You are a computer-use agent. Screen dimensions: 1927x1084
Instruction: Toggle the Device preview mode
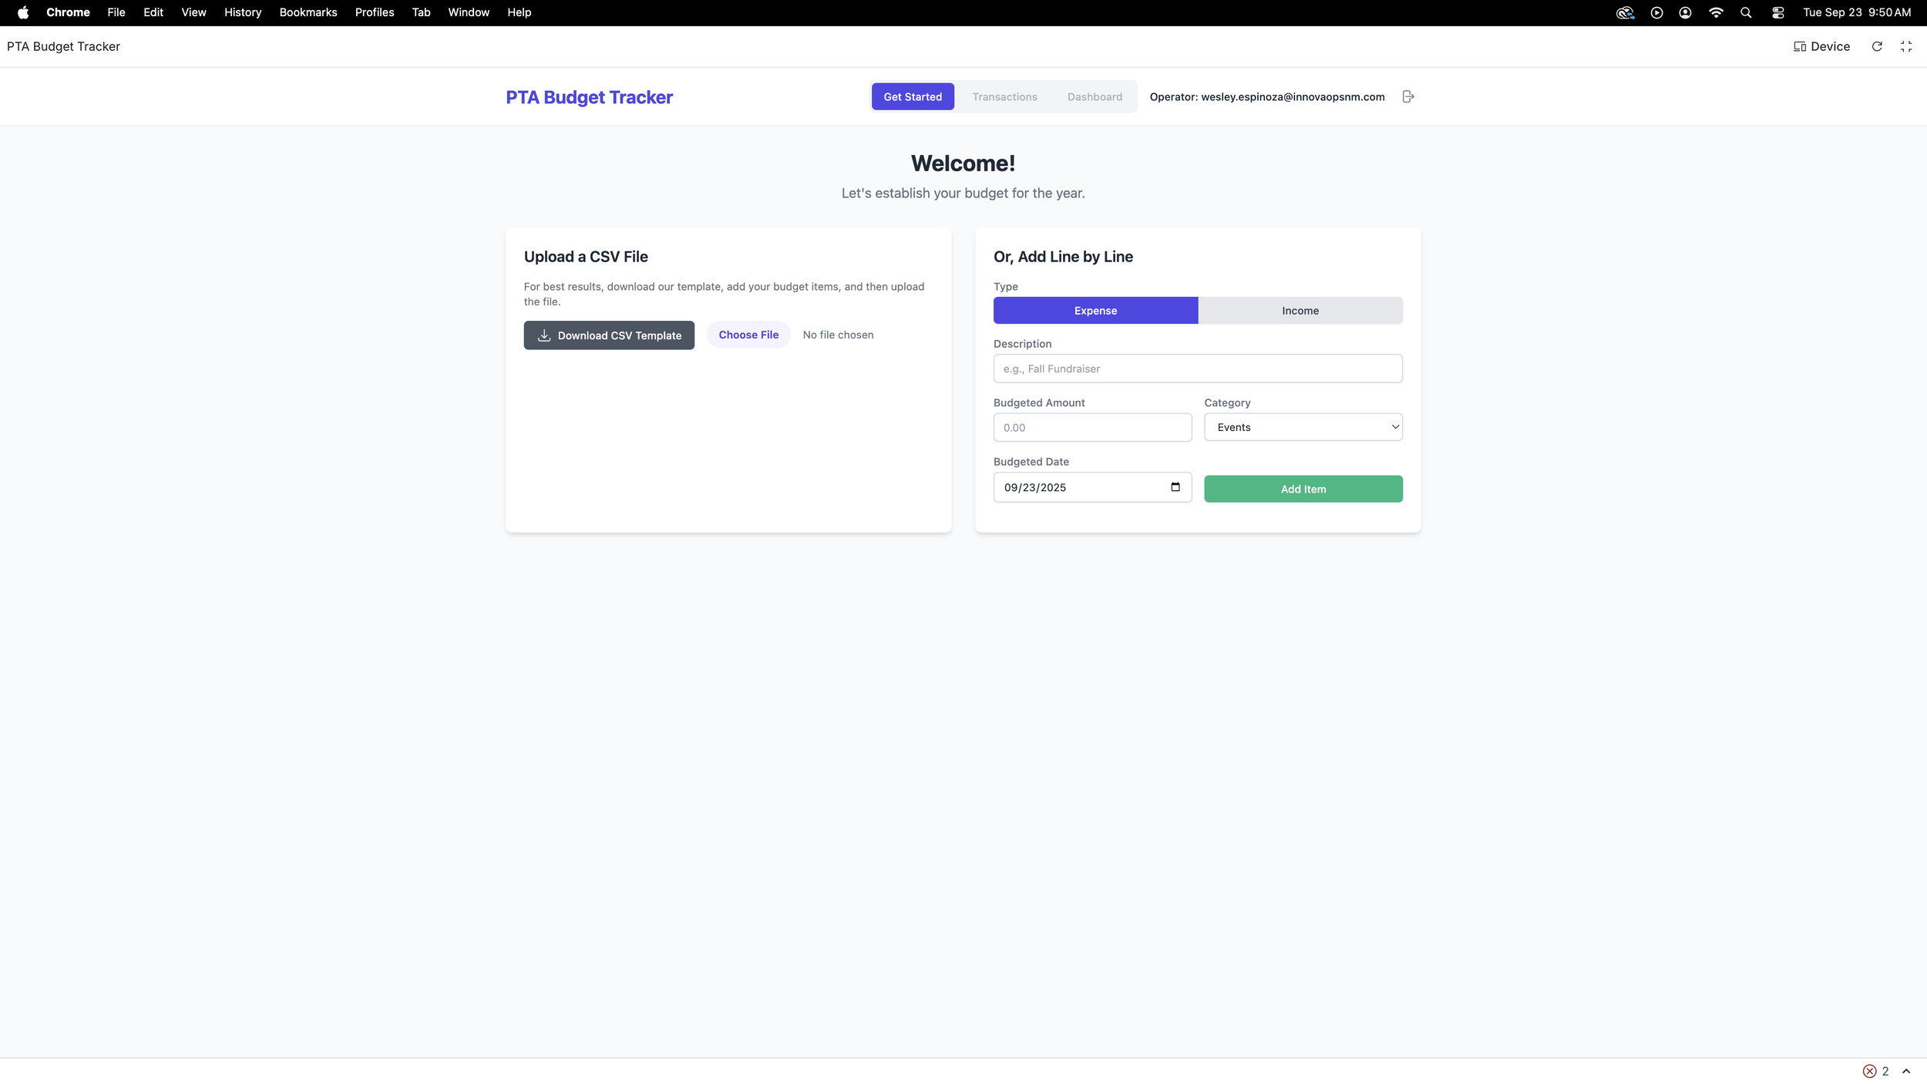coord(1821,46)
